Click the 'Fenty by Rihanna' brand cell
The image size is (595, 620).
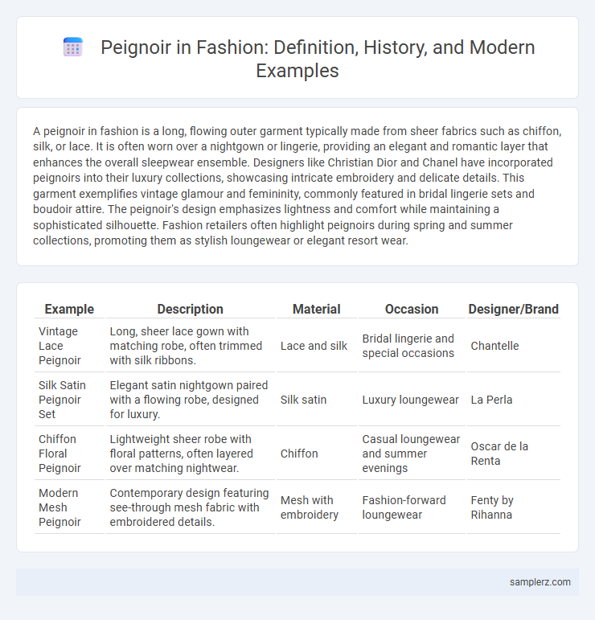(513, 507)
